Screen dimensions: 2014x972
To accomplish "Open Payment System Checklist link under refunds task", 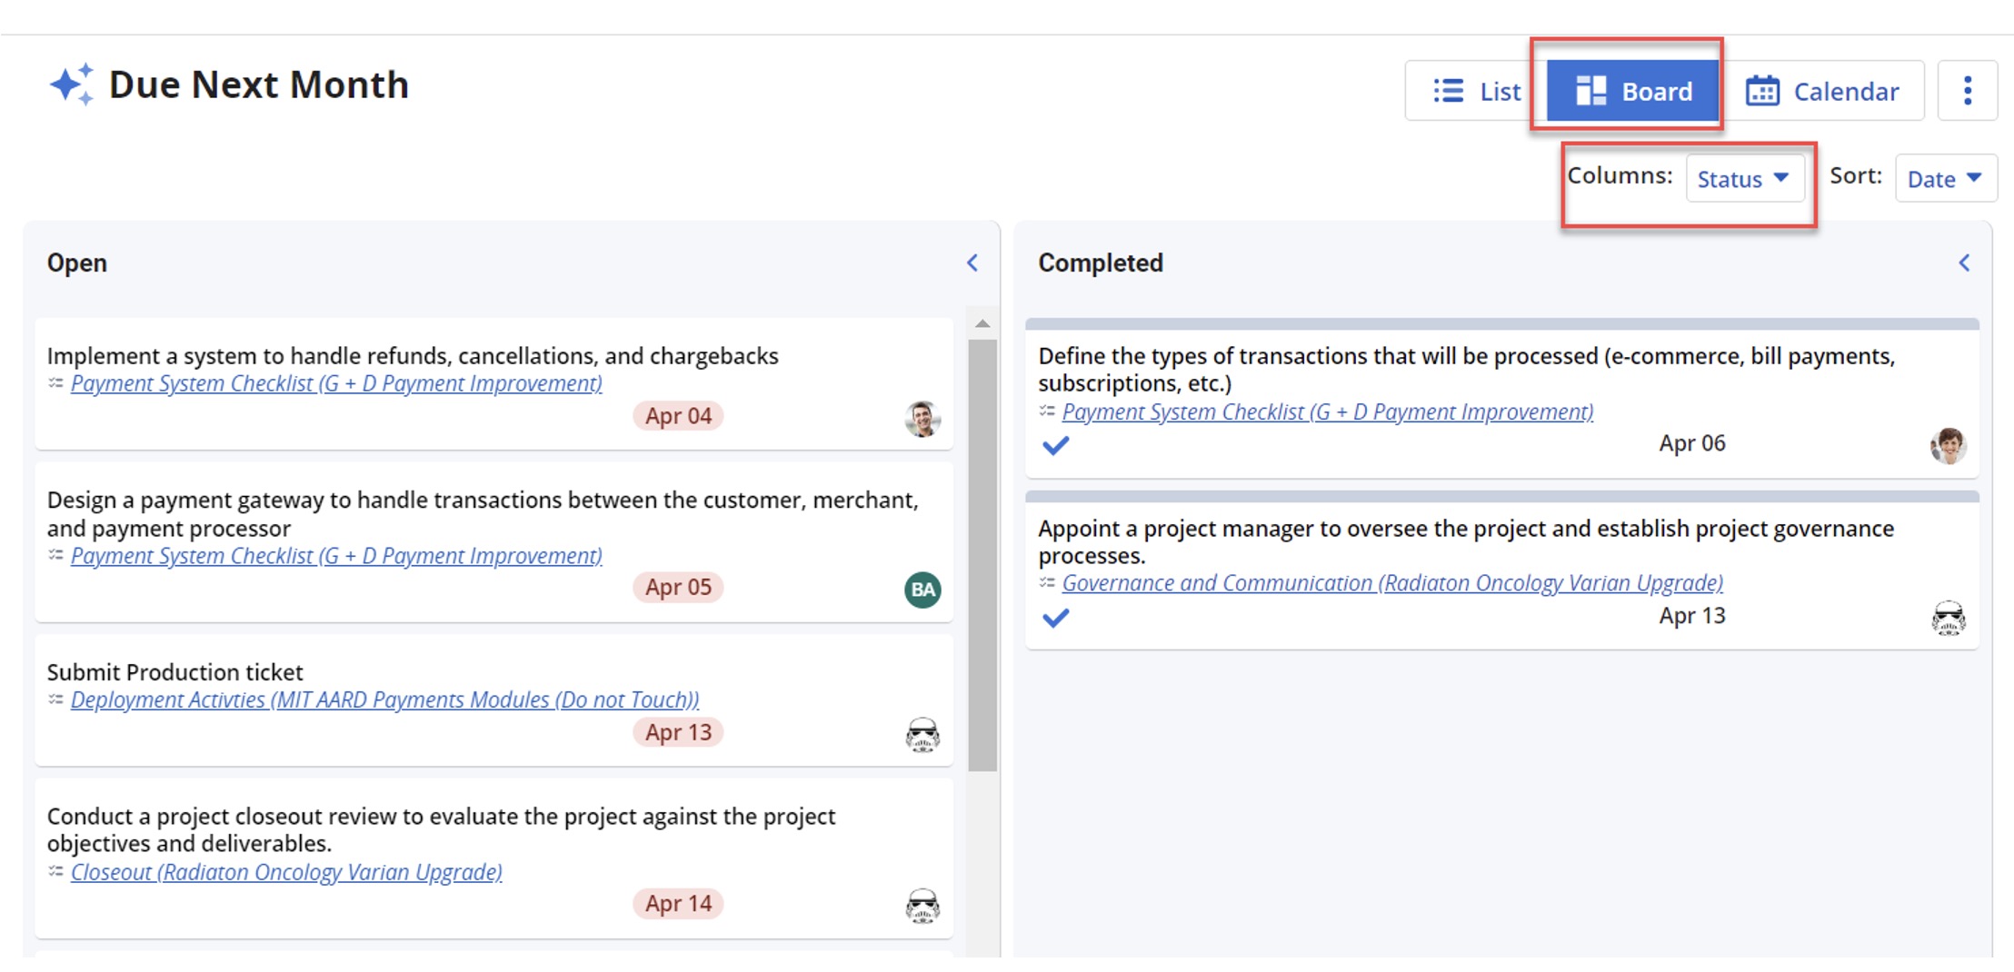I will tap(336, 384).
